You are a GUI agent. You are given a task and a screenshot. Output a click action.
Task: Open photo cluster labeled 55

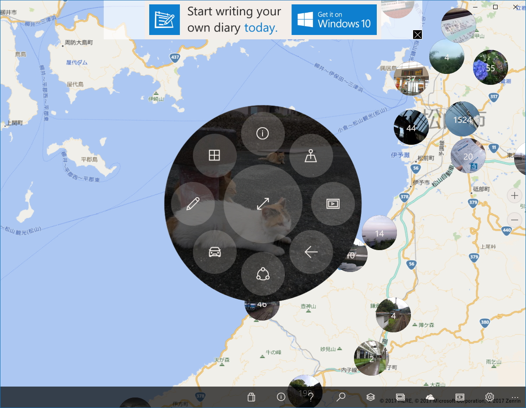[x=491, y=68]
